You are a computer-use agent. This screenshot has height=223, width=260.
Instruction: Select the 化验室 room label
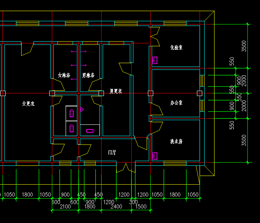point(176,47)
